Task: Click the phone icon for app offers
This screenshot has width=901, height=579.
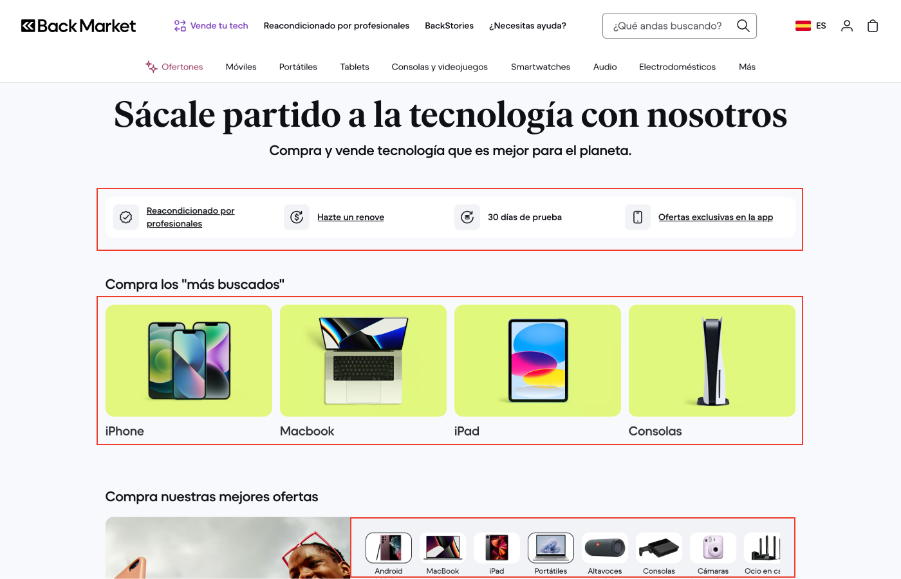Action: click(x=638, y=217)
